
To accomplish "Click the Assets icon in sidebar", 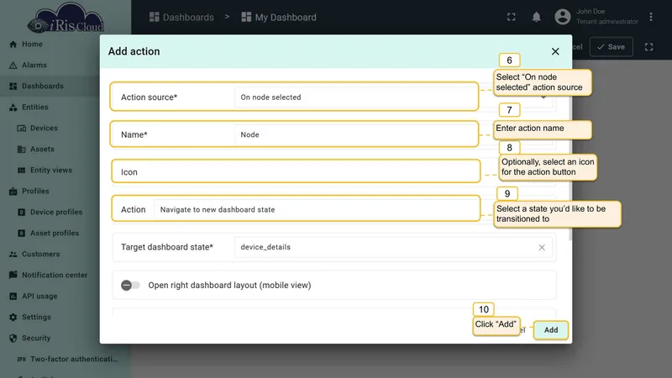I will (x=22, y=150).
